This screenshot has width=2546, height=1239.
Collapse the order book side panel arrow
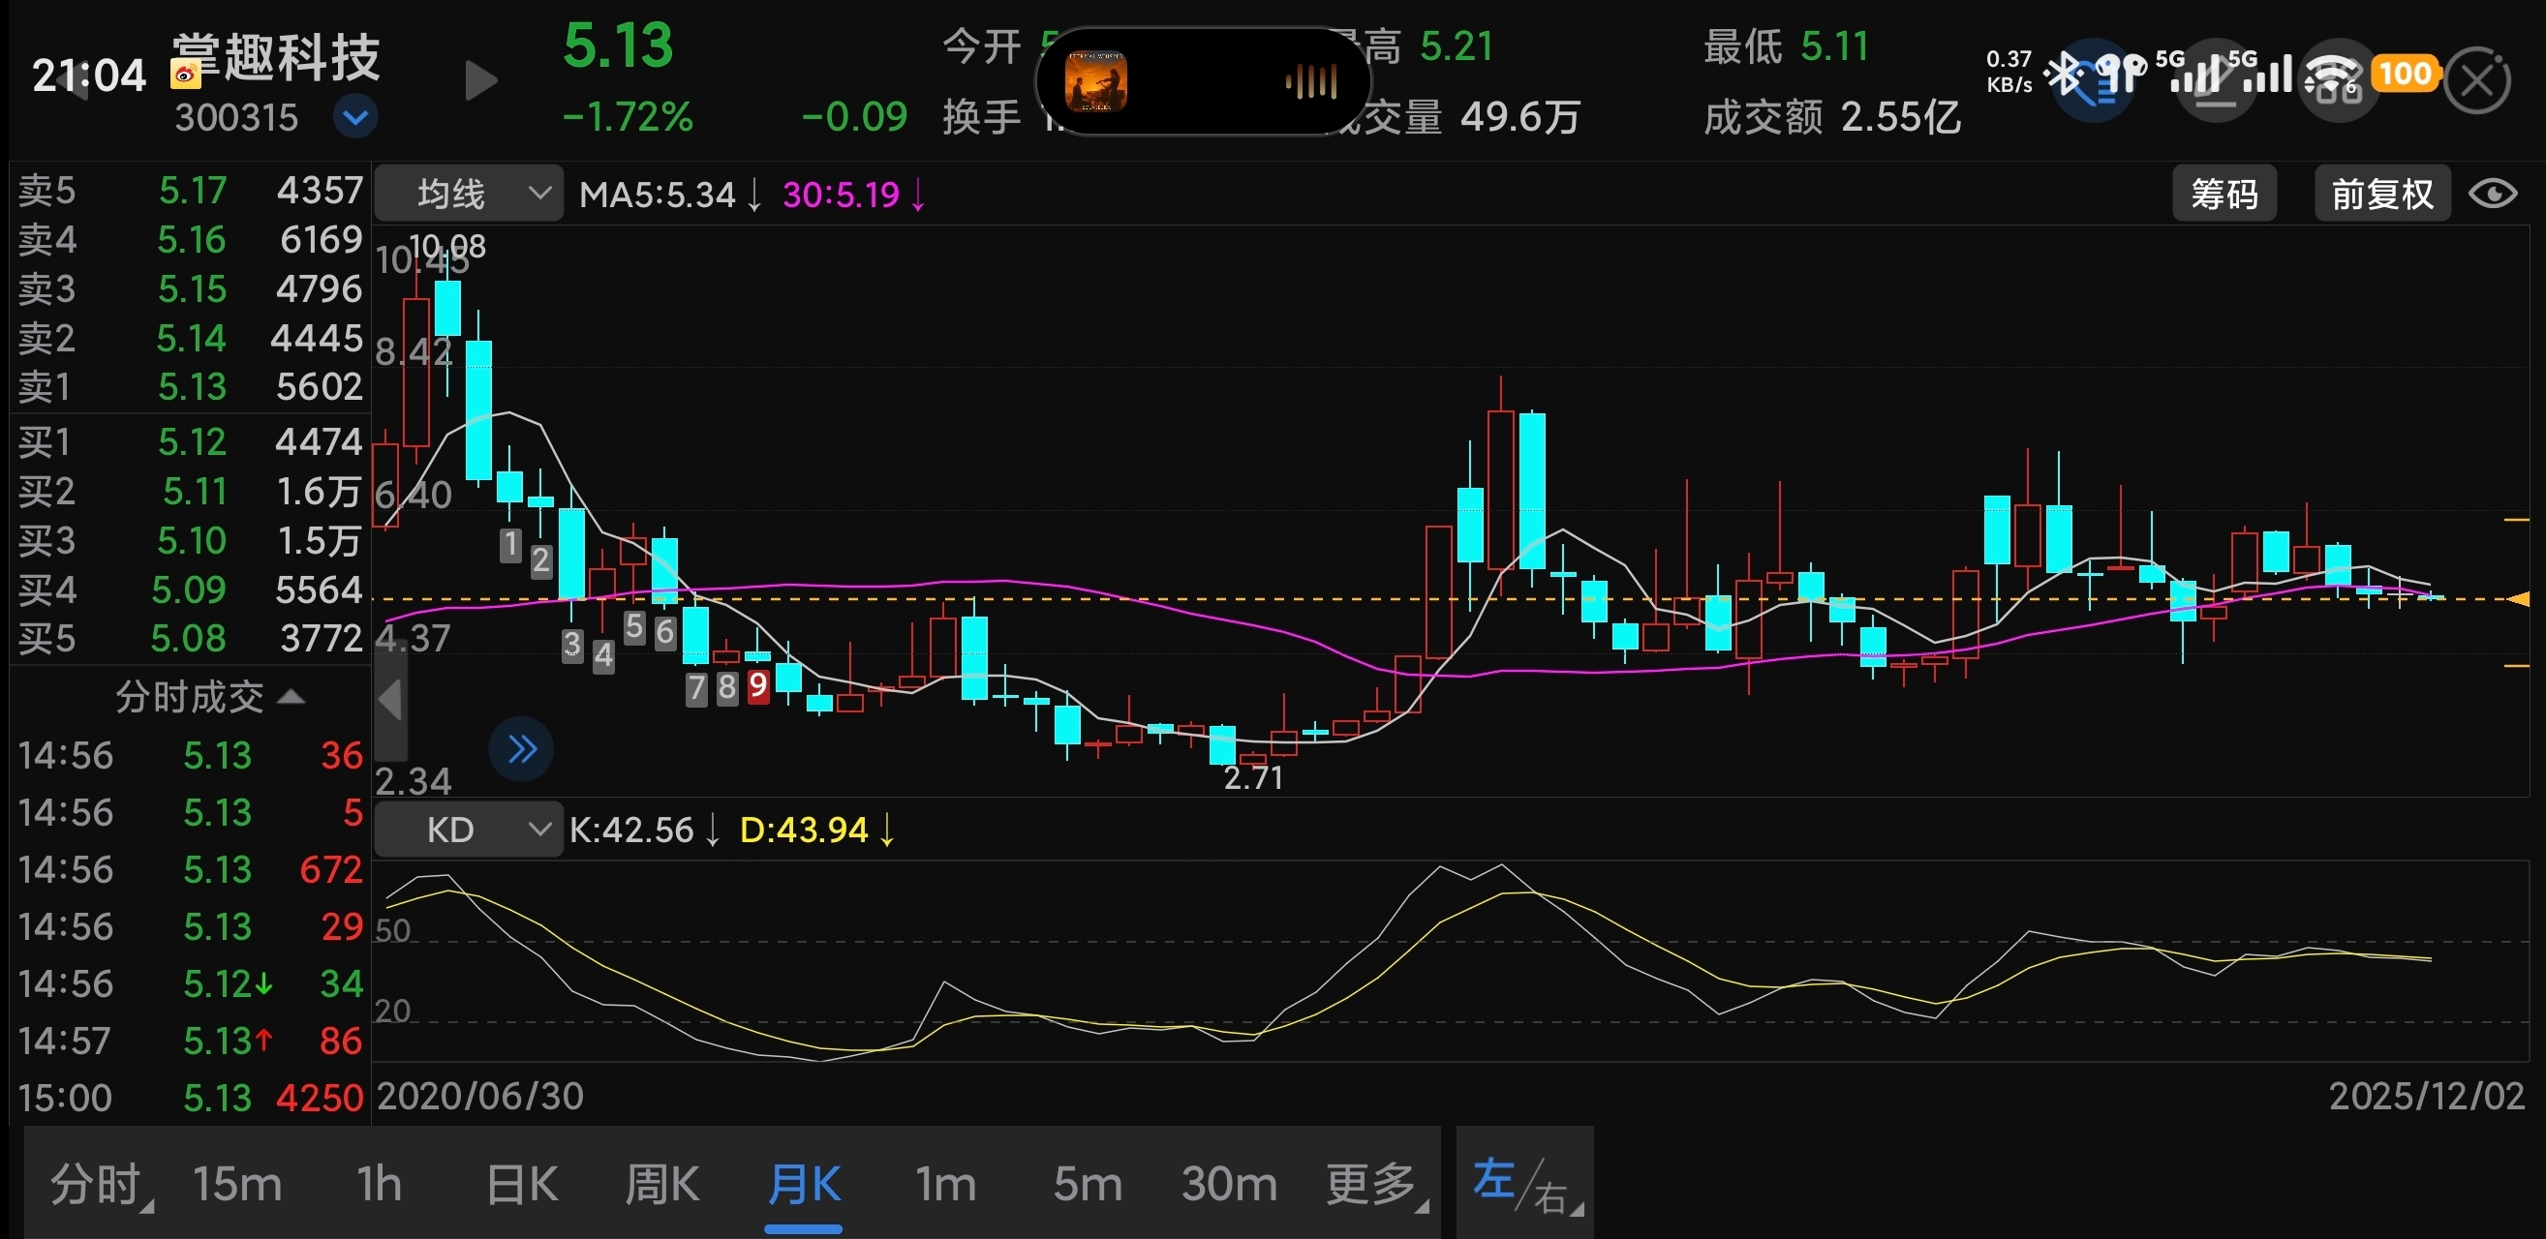pyautogui.click(x=390, y=701)
